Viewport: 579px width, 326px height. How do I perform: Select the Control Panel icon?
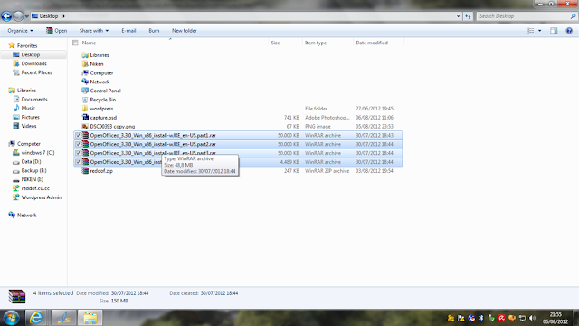click(x=85, y=91)
